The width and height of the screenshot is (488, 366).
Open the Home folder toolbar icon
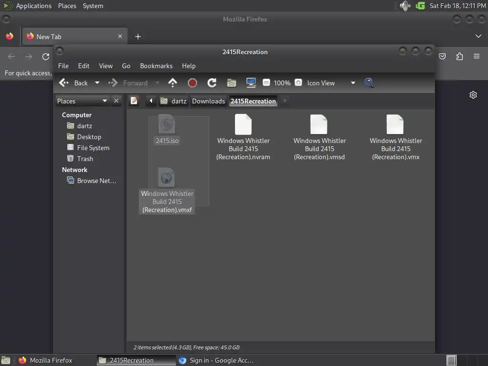[232, 83]
